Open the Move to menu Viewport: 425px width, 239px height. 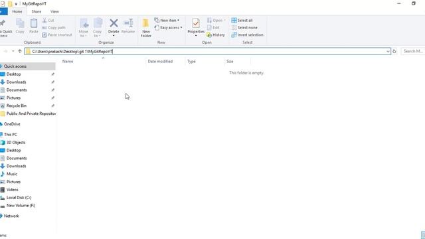83,28
